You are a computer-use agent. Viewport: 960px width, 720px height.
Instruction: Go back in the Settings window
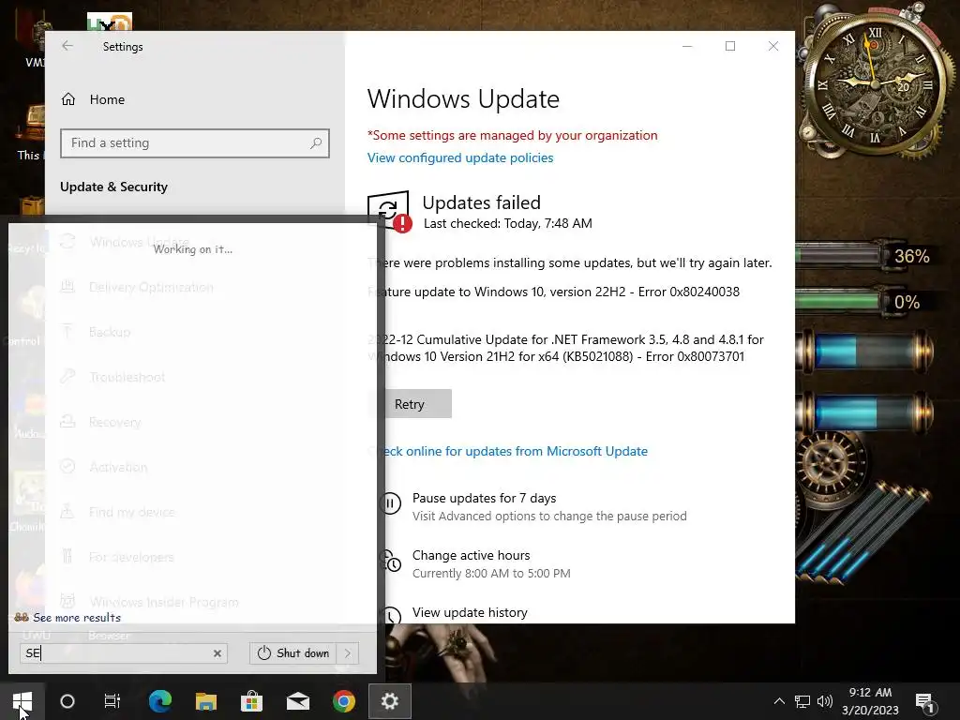[x=67, y=46]
